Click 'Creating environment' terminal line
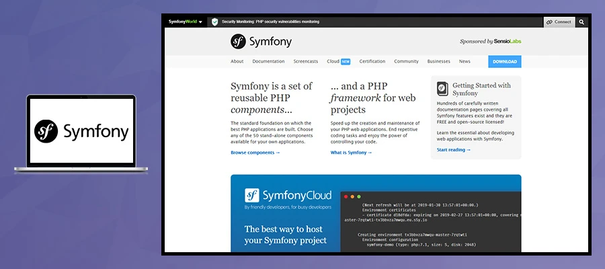The width and height of the screenshot is (605, 269). 413,235
